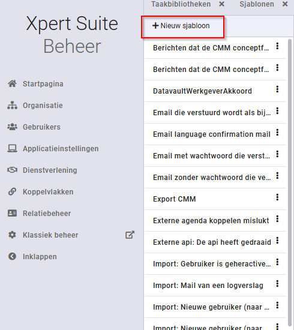Open the Import: Mail van een logverslag template

click(x=208, y=286)
